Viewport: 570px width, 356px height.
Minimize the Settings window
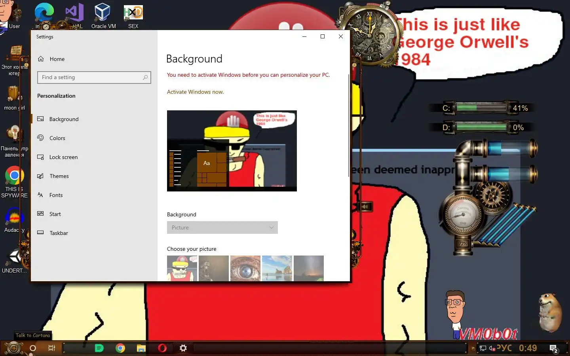(x=304, y=36)
